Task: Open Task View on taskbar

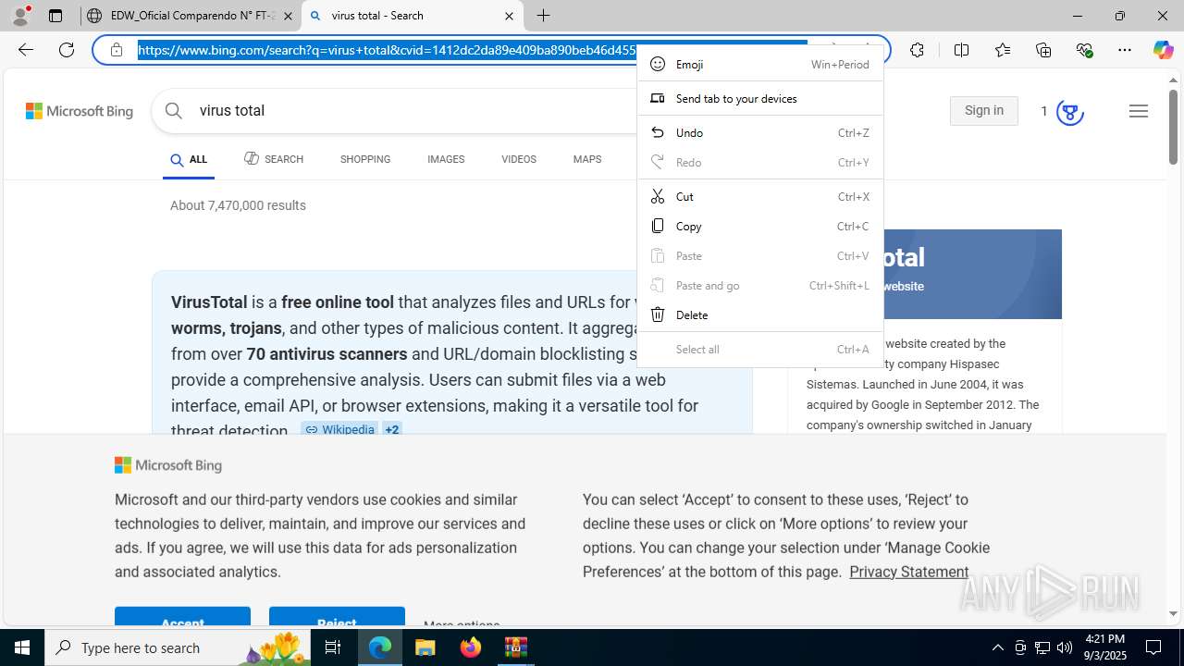Action: tap(333, 647)
